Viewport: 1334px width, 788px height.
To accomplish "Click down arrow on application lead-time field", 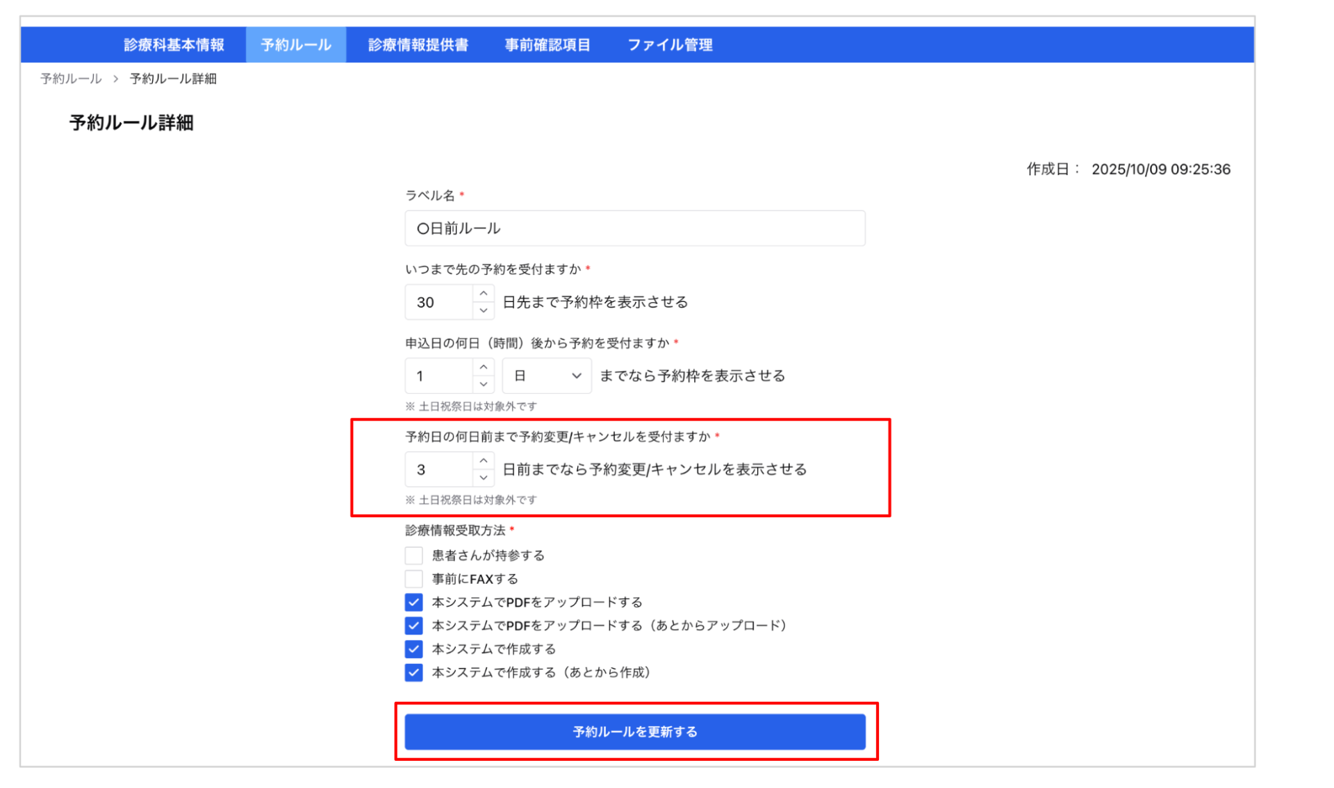I will pyautogui.click(x=484, y=384).
